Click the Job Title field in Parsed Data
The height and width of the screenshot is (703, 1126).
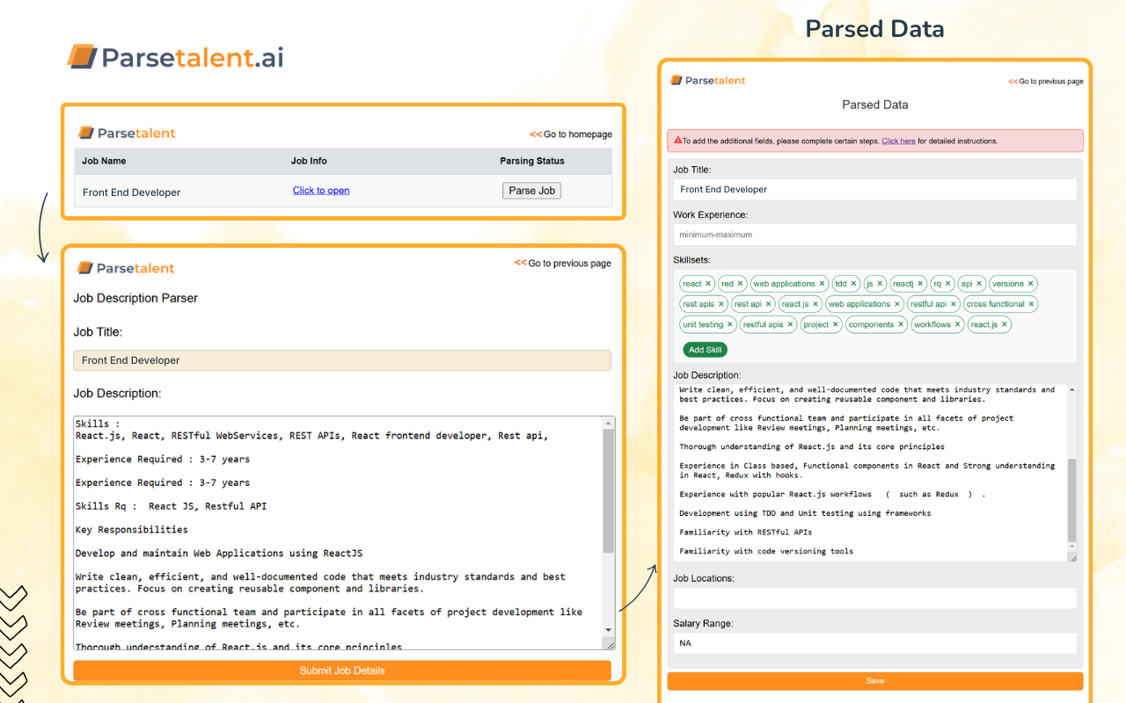(875, 189)
